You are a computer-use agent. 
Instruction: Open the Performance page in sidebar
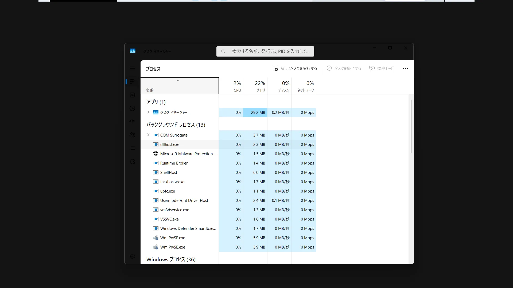(x=132, y=95)
